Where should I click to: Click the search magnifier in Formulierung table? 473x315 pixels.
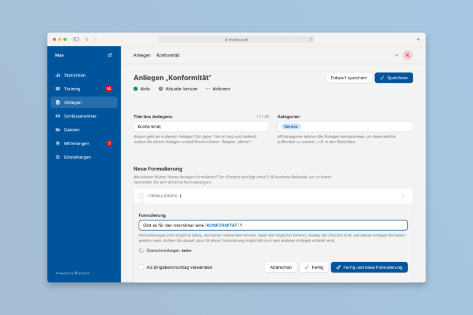coord(403,196)
